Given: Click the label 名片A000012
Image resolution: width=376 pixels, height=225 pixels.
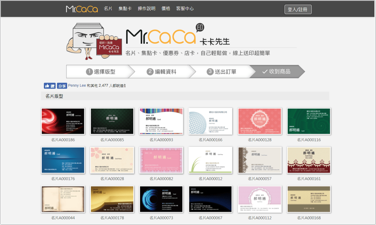Looking at the screenshot, I should pos(211,179).
